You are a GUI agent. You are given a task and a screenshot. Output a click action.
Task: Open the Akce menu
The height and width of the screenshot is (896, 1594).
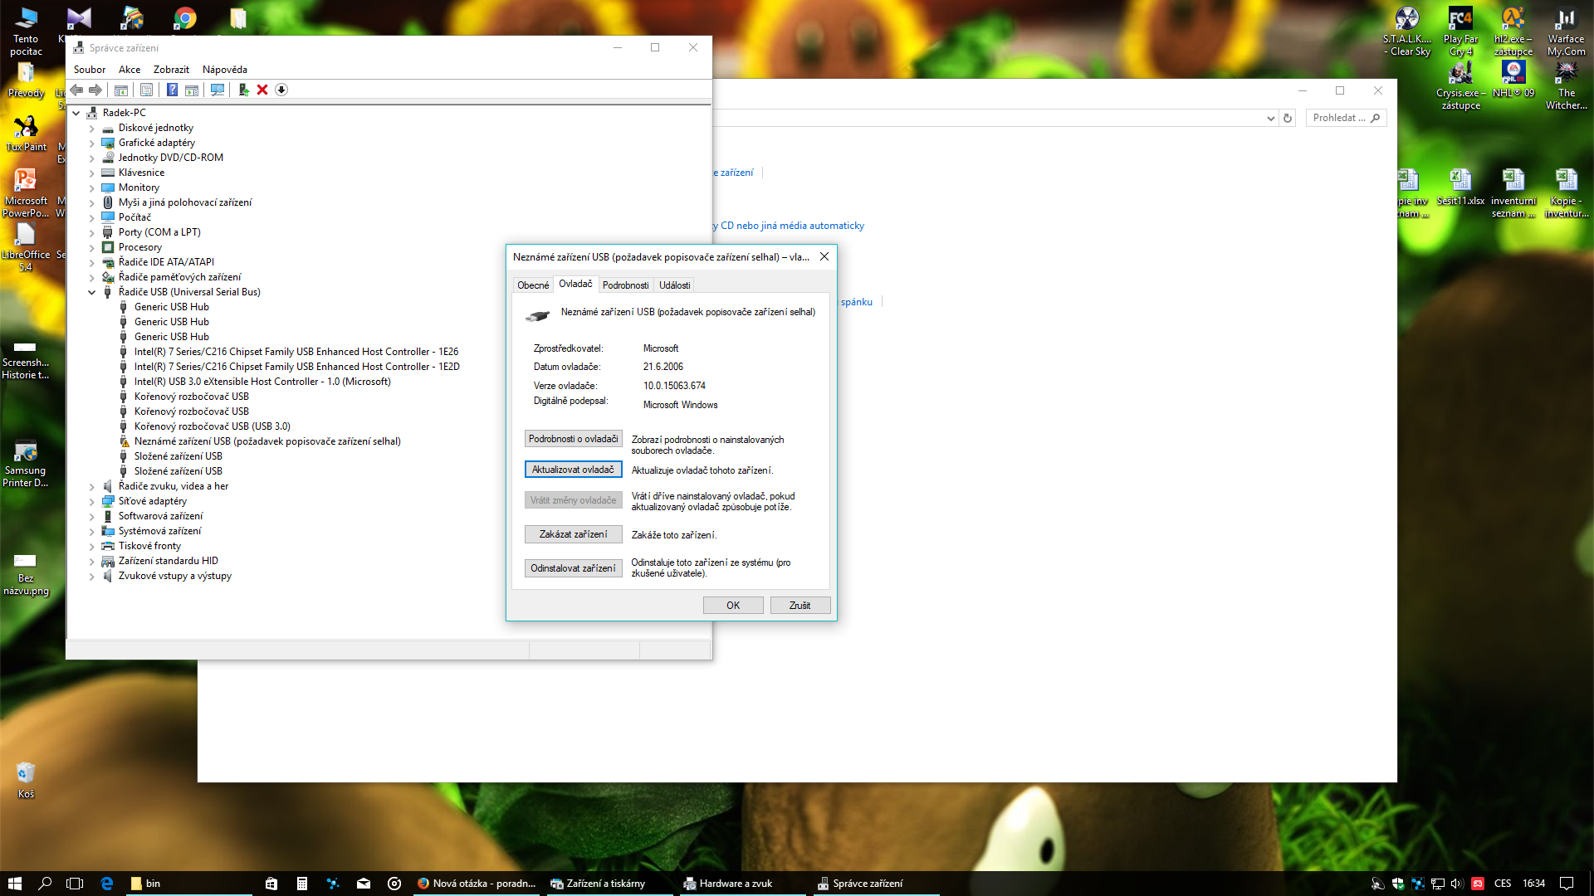pyautogui.click(x=129, y=70)
